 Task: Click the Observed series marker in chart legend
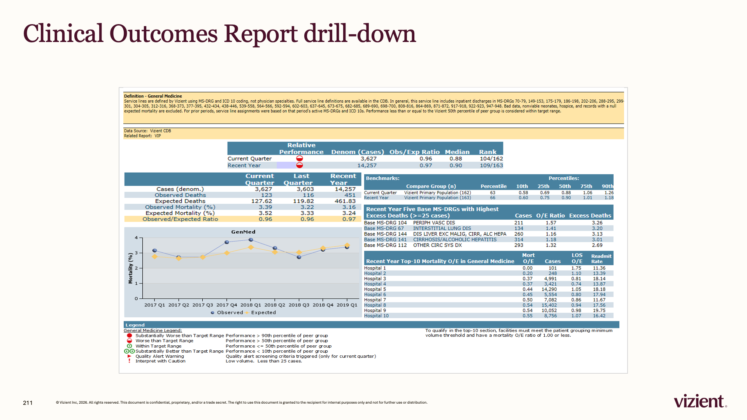212,313
